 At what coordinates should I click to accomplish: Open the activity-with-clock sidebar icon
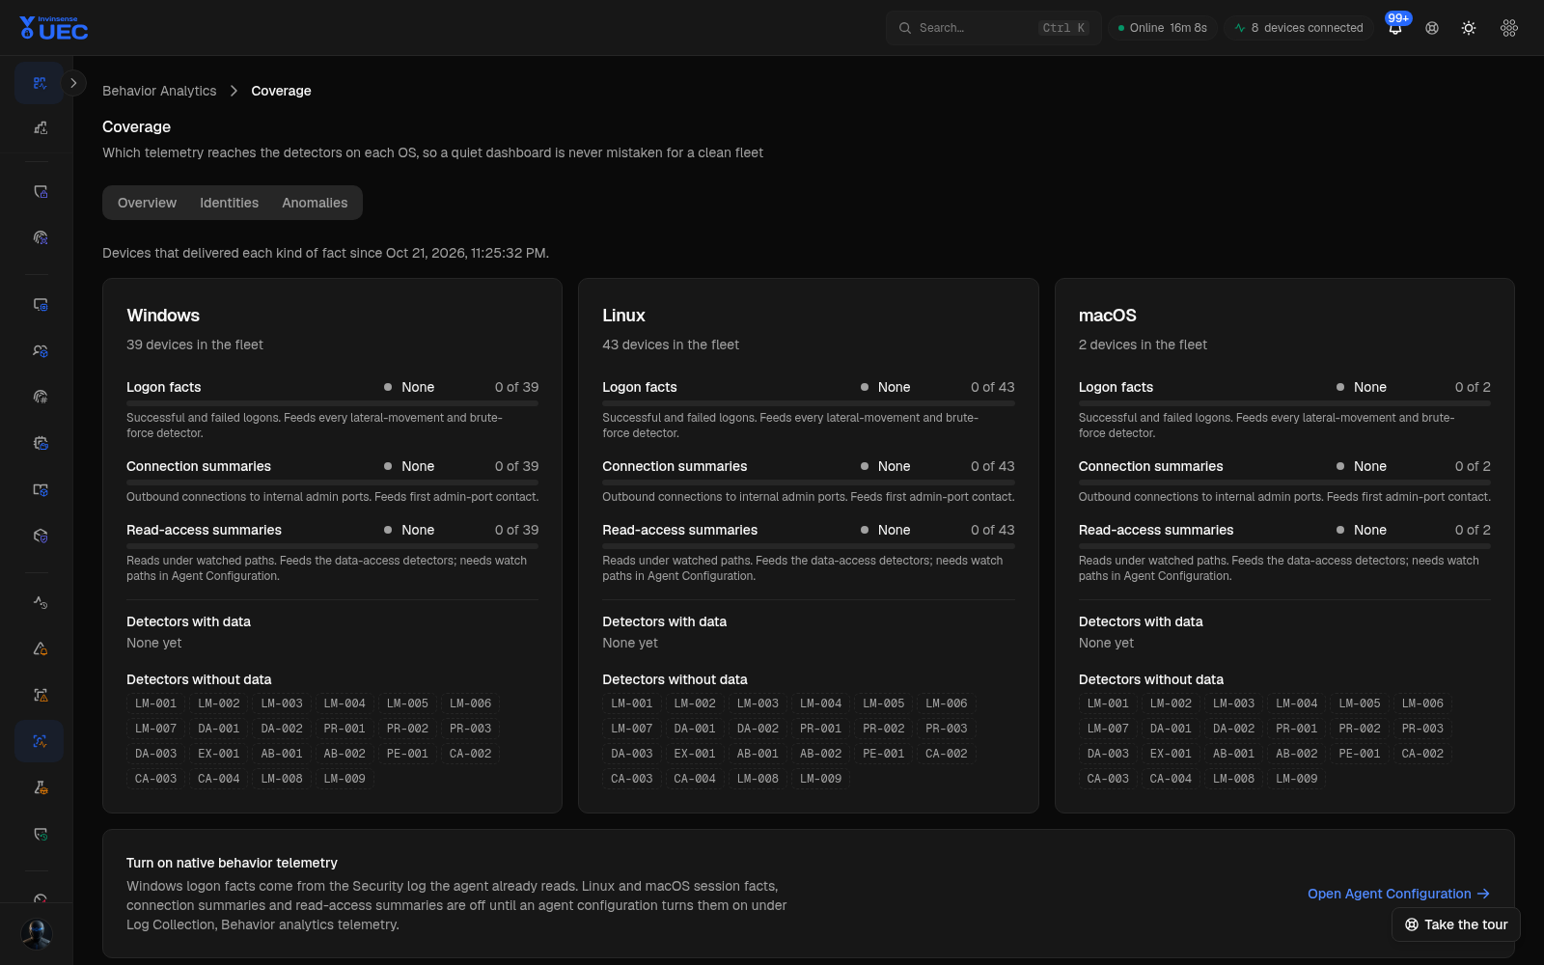[x=40, y=602]
